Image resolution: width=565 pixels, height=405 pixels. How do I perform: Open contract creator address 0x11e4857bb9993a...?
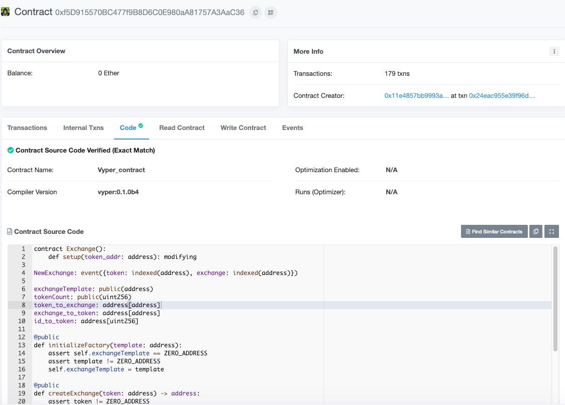pyautogui.click(x=416, y=96)
